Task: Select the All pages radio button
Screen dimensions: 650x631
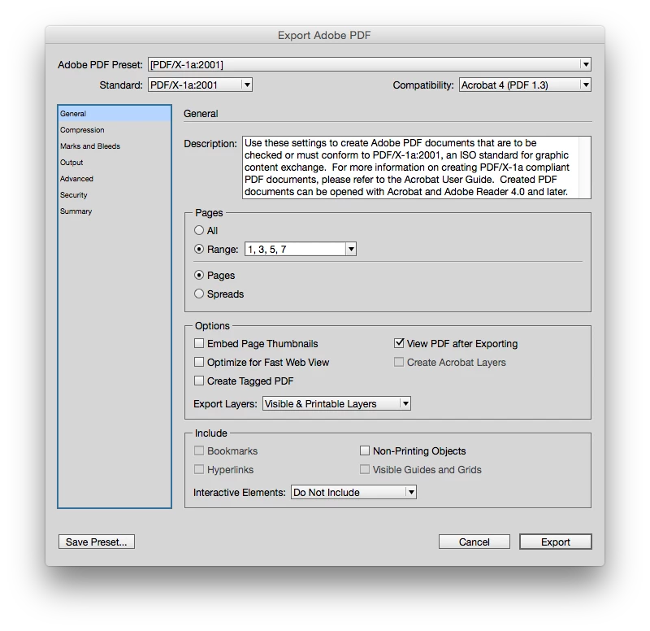Action: point(199,230)
